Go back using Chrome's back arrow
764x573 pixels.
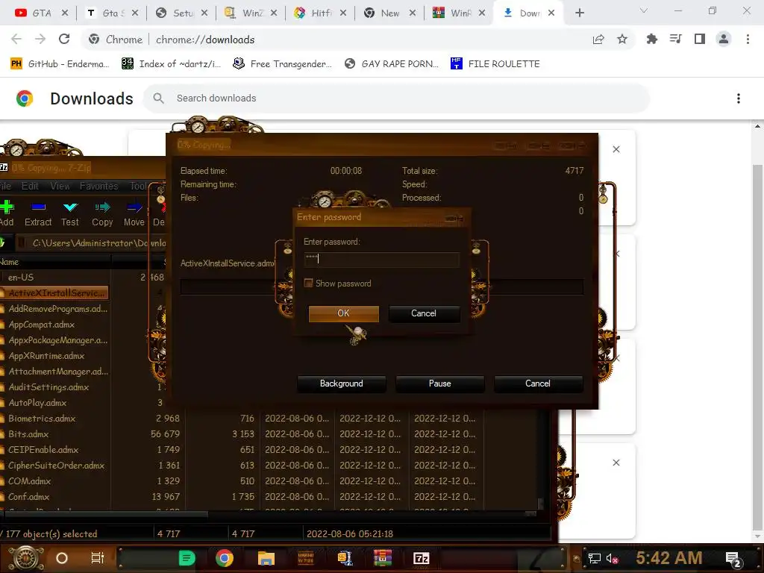(16, 39)
